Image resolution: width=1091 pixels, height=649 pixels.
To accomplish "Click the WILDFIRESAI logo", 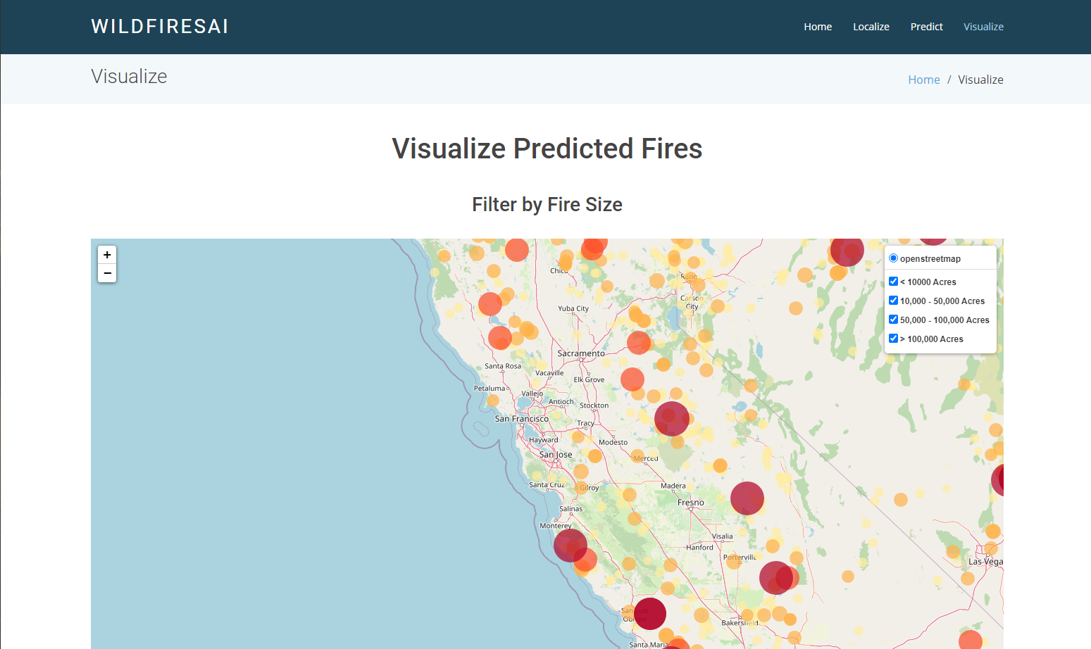I will click(160, 26).
